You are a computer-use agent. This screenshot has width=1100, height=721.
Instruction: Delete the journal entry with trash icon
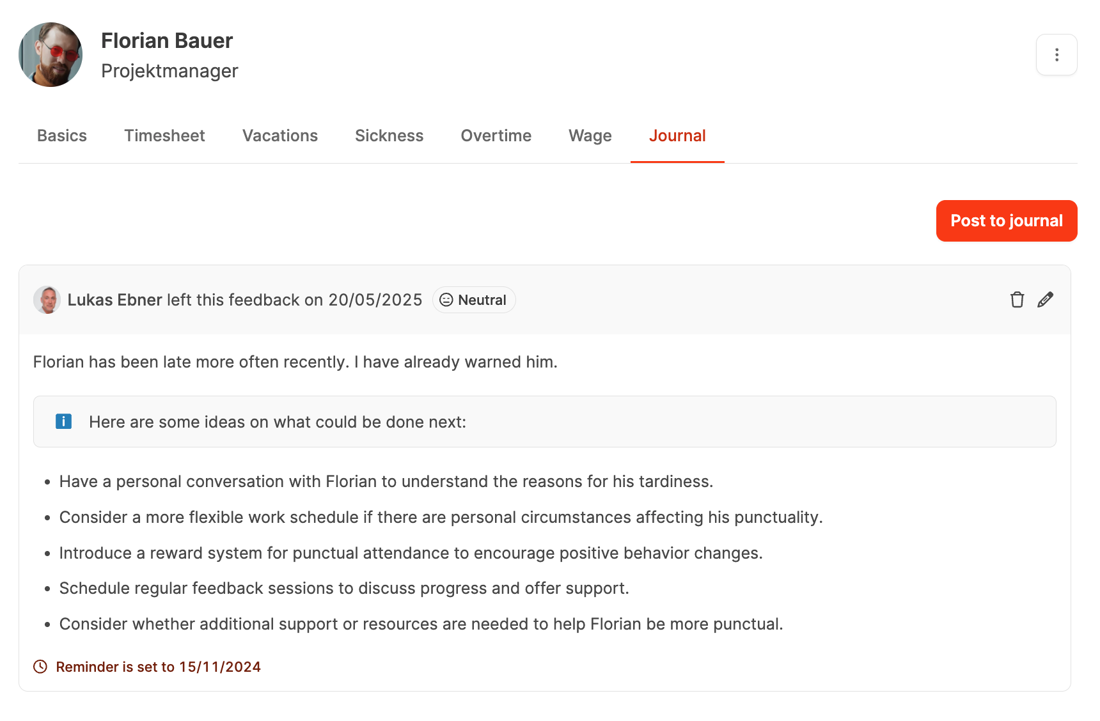pyautogui.click(x=1017, y=300)
